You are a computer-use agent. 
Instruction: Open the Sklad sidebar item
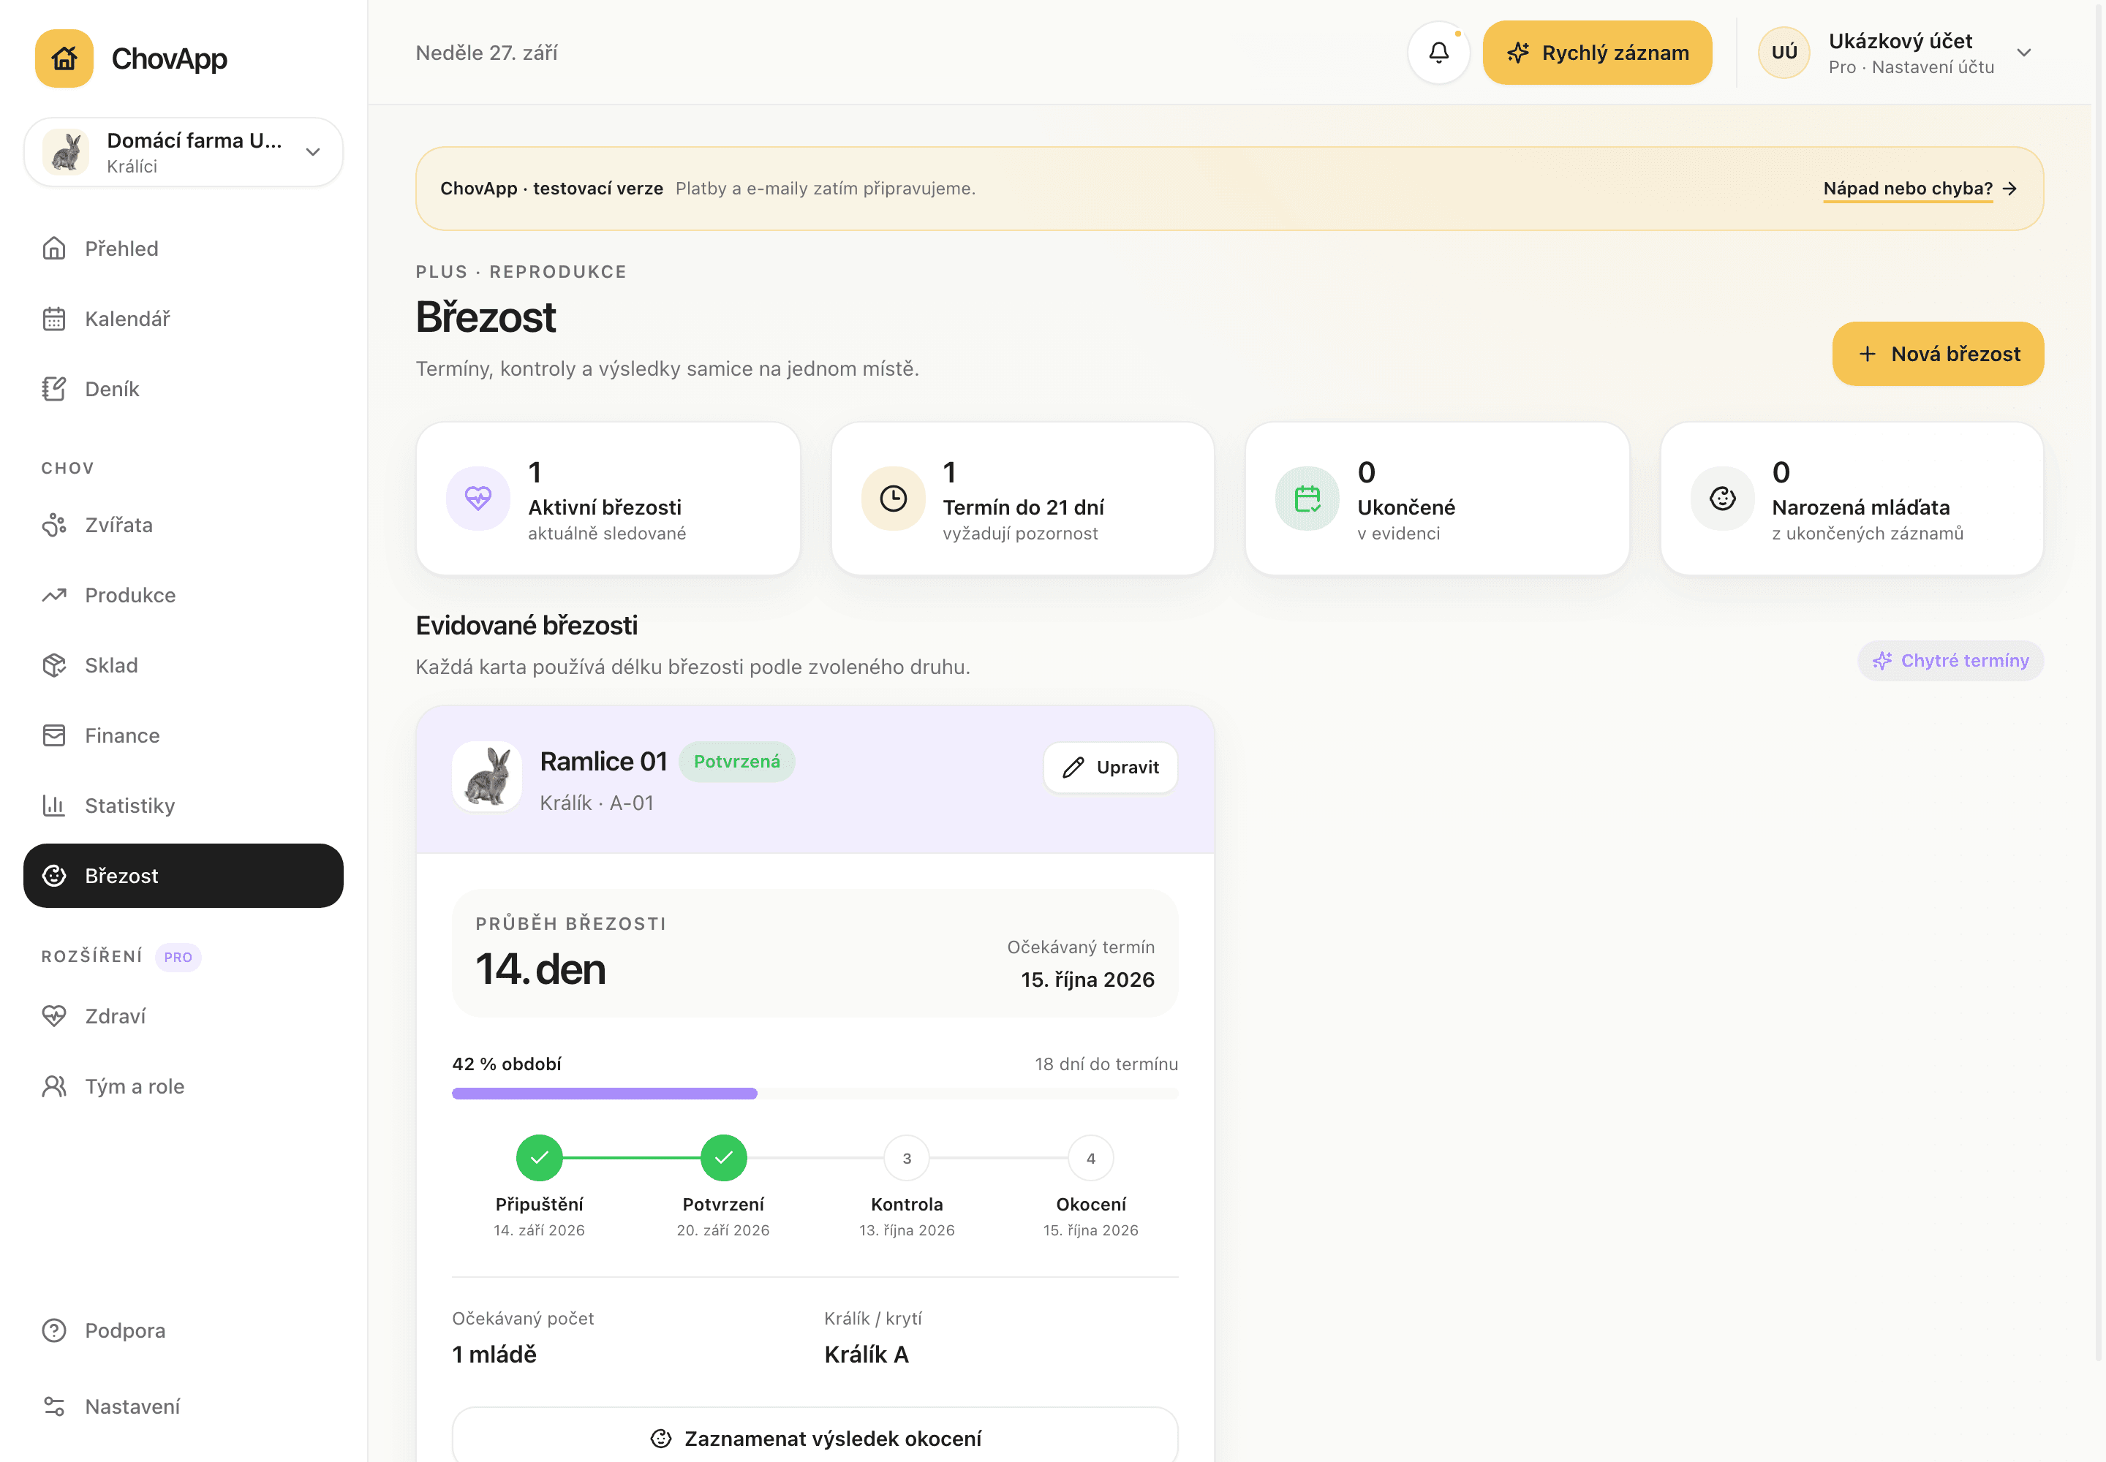[184, 665]
